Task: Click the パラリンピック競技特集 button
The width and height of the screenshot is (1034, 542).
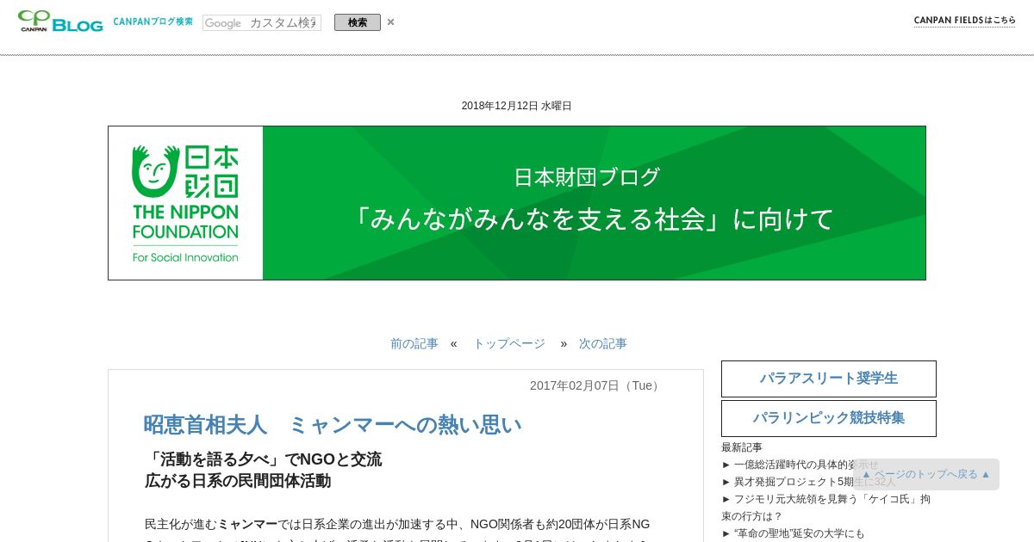Action: 829,418
